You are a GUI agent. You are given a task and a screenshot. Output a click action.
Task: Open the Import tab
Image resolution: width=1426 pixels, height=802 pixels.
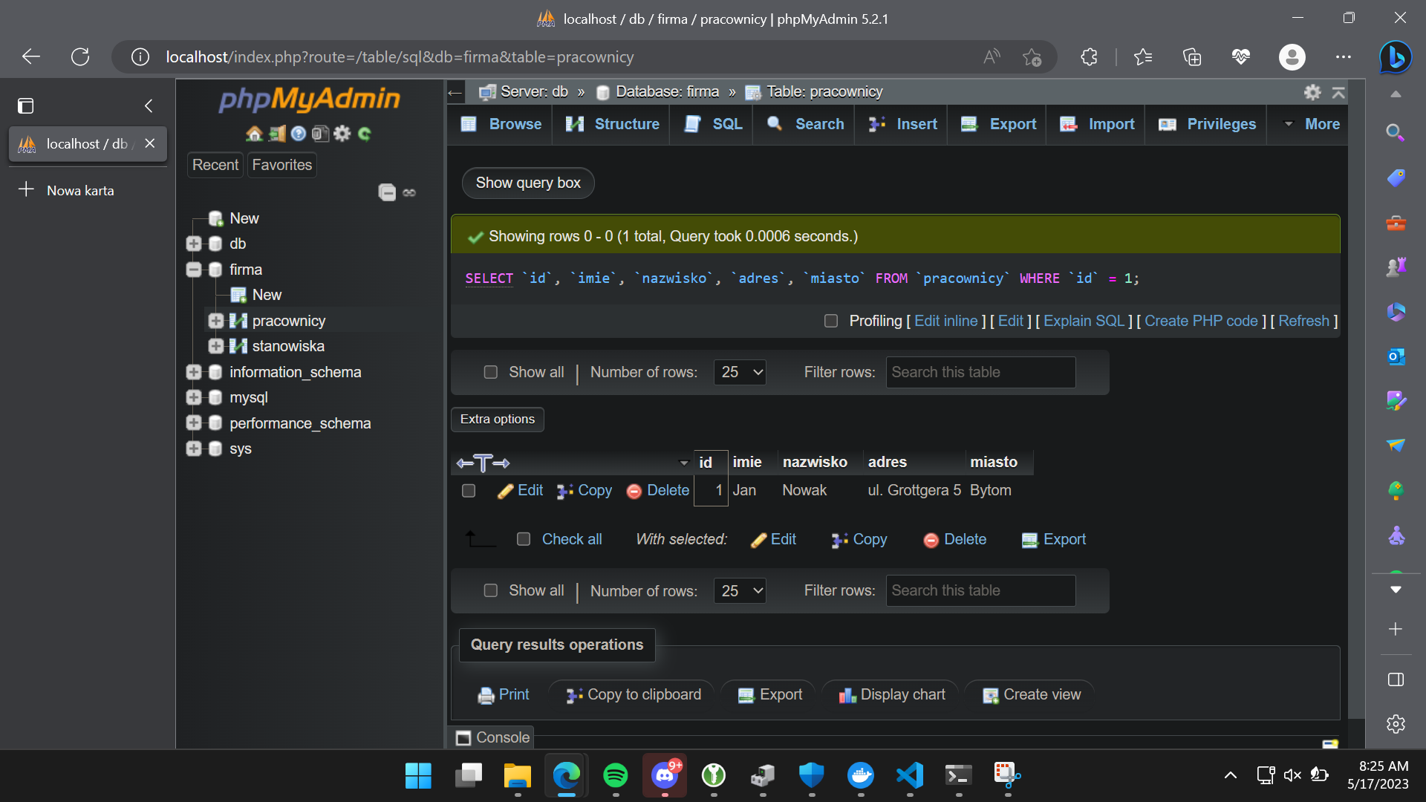click(x=1097, y=124)
